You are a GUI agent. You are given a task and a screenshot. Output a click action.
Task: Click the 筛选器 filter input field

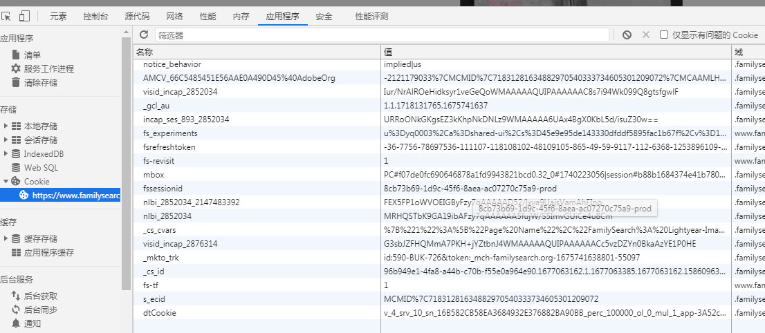click(382, 35)
